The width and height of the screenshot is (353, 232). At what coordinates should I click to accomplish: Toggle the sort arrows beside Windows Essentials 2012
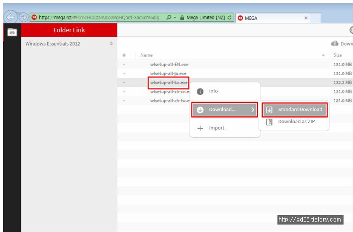111,43
